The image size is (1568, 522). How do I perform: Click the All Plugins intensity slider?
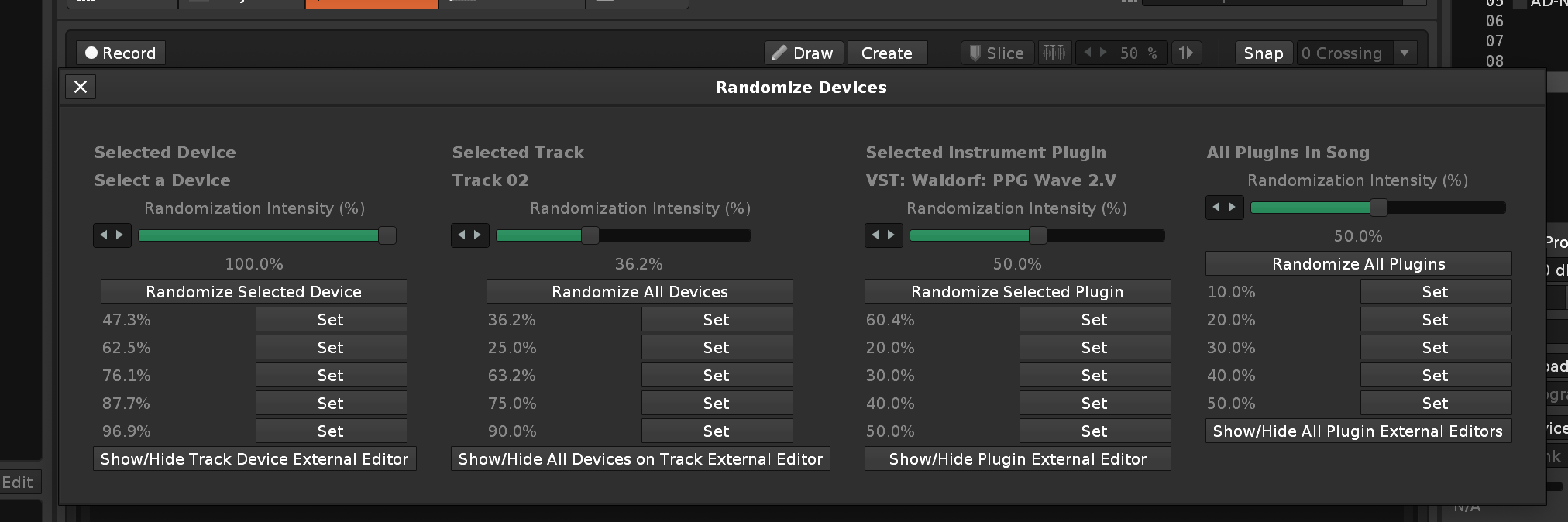click(x=1377, y=208)
